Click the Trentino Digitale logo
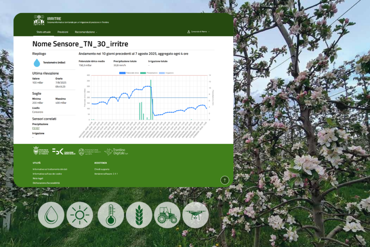Screen dimensions: 370x247 [115, 152]
